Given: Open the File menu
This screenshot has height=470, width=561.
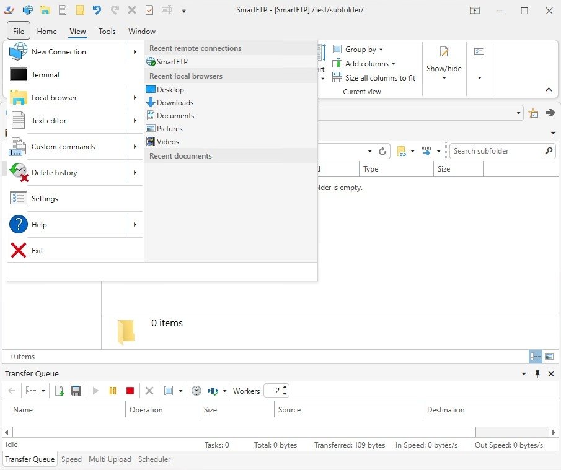Looking at the screenshot, I should tap(18, 31).
